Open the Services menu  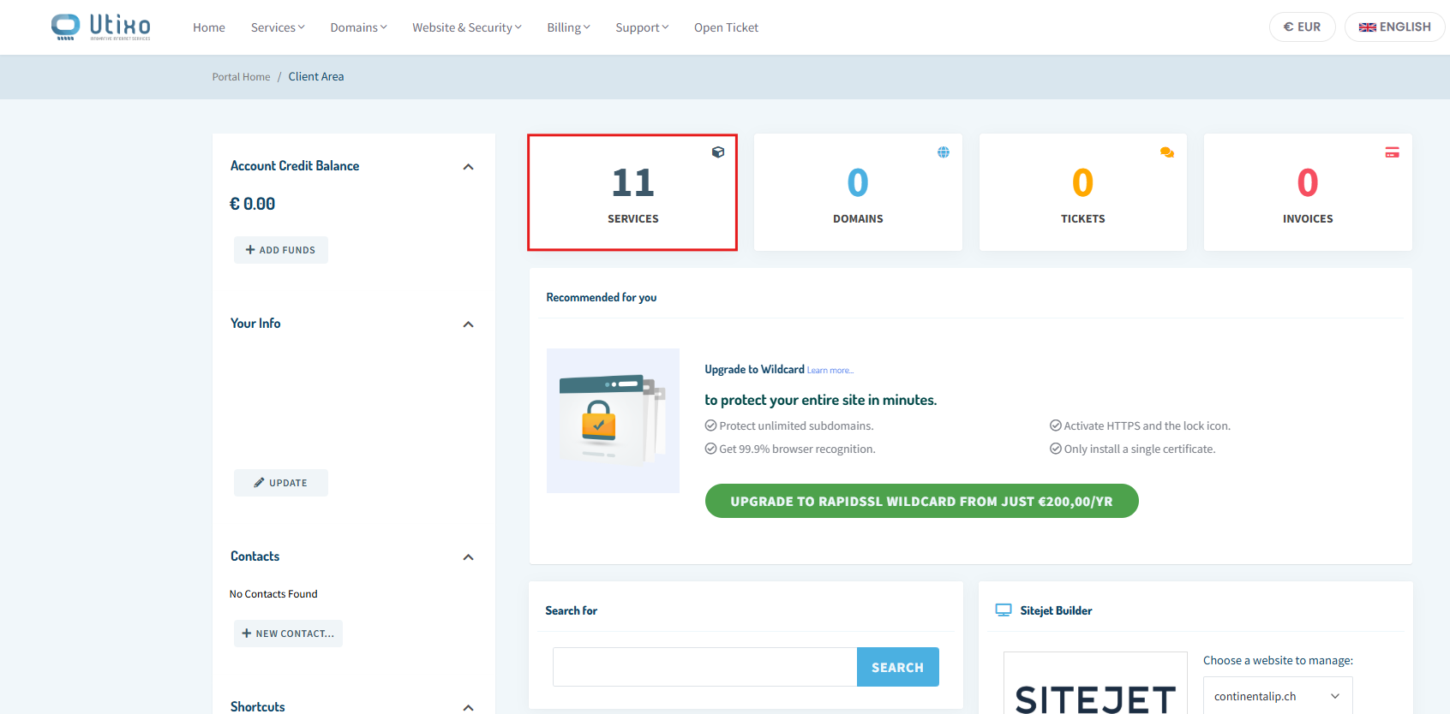[278, 27]
